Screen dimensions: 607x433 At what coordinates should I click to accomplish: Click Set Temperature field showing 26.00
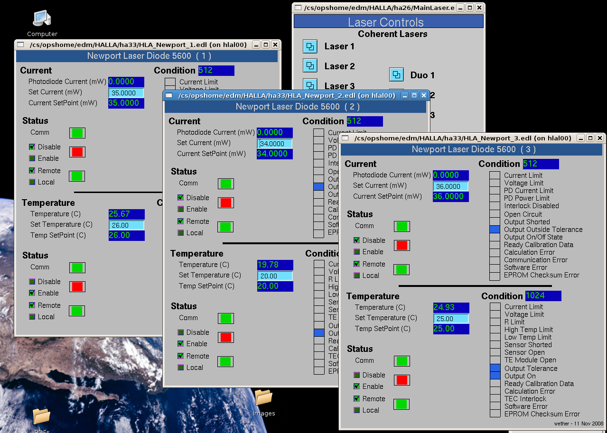coord(126,225)
